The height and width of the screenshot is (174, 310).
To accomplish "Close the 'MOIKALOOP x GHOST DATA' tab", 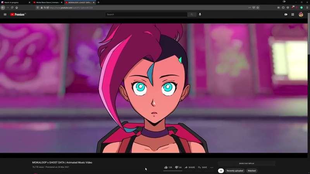I will tap(94, 2).
